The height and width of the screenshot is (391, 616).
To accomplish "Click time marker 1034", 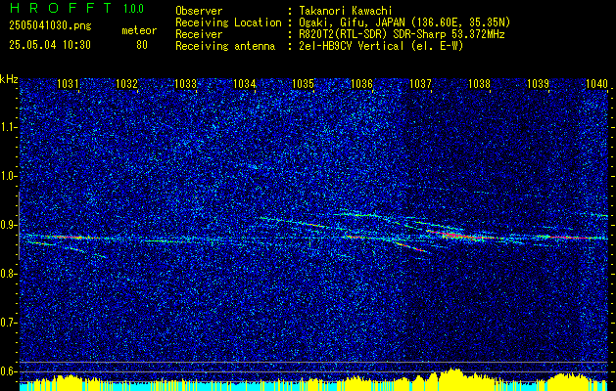I will (245, 83).
